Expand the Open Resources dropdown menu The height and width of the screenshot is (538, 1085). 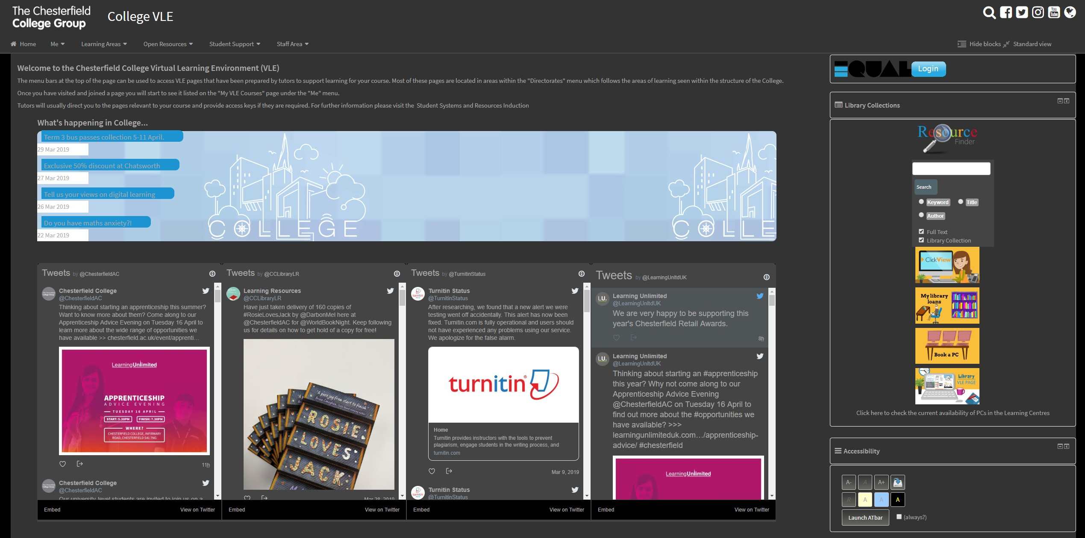[x=168, y=44]
